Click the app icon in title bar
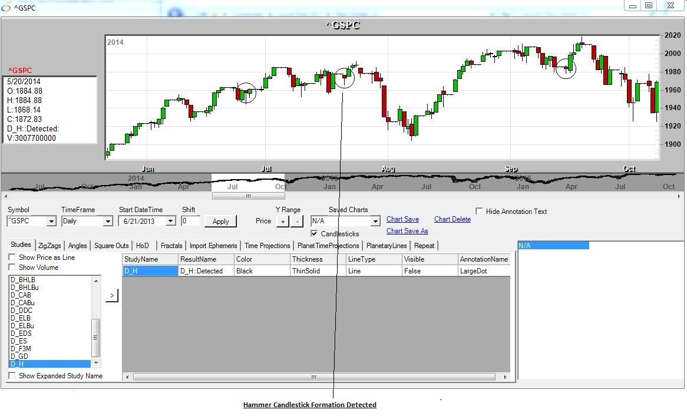 [6, 8]
